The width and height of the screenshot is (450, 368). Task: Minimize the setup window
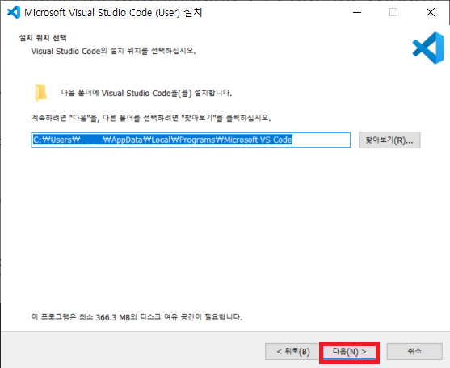[357, 12]
